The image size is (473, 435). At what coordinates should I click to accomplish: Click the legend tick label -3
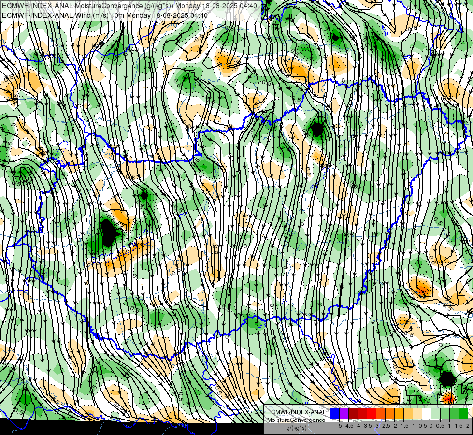[376, 426]
